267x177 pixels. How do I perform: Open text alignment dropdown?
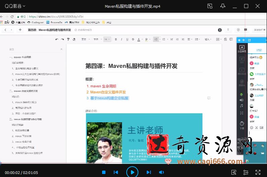pos(189,39)
